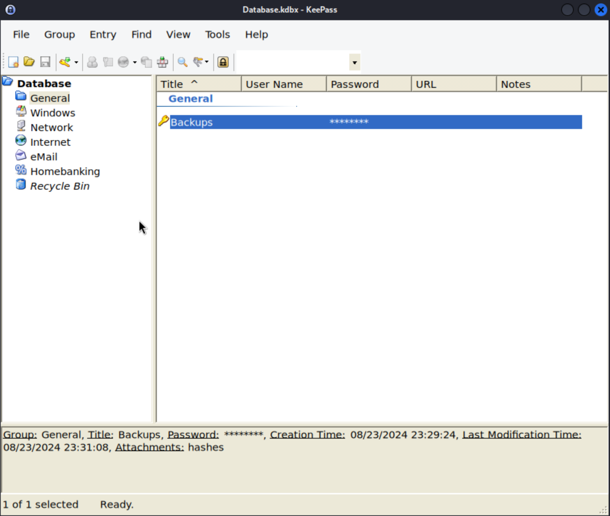Viewport: 610px width, 516px height.
Task: Select the Homebanking group in tree
Action: point(65,172)
